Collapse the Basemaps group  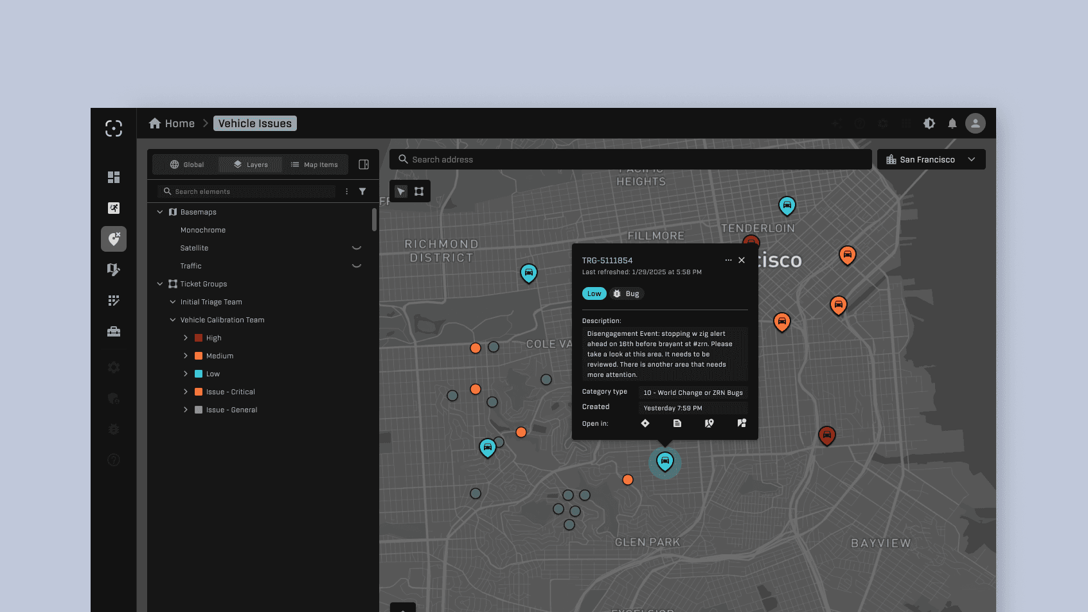[x=160, y=212]
